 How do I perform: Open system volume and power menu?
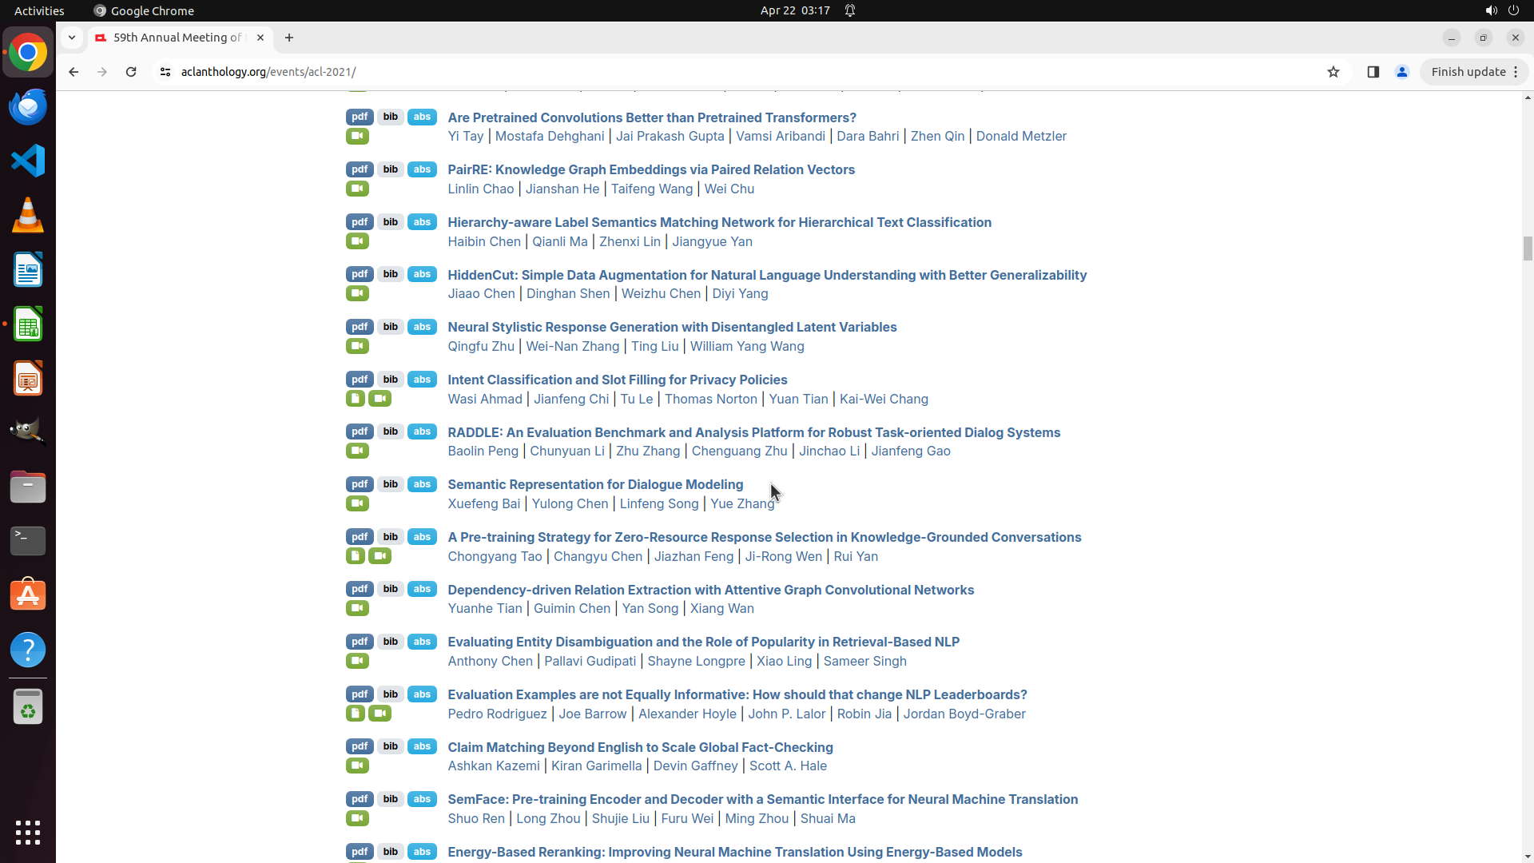click(1501, 10)
